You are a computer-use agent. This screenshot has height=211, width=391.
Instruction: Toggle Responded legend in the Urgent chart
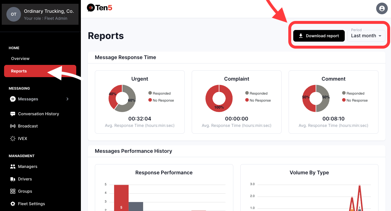point(159,93)
